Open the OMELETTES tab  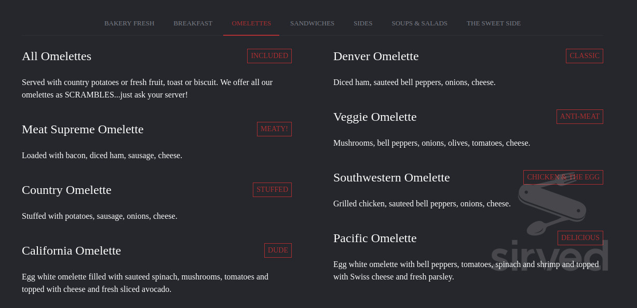[x=251, y=23]
